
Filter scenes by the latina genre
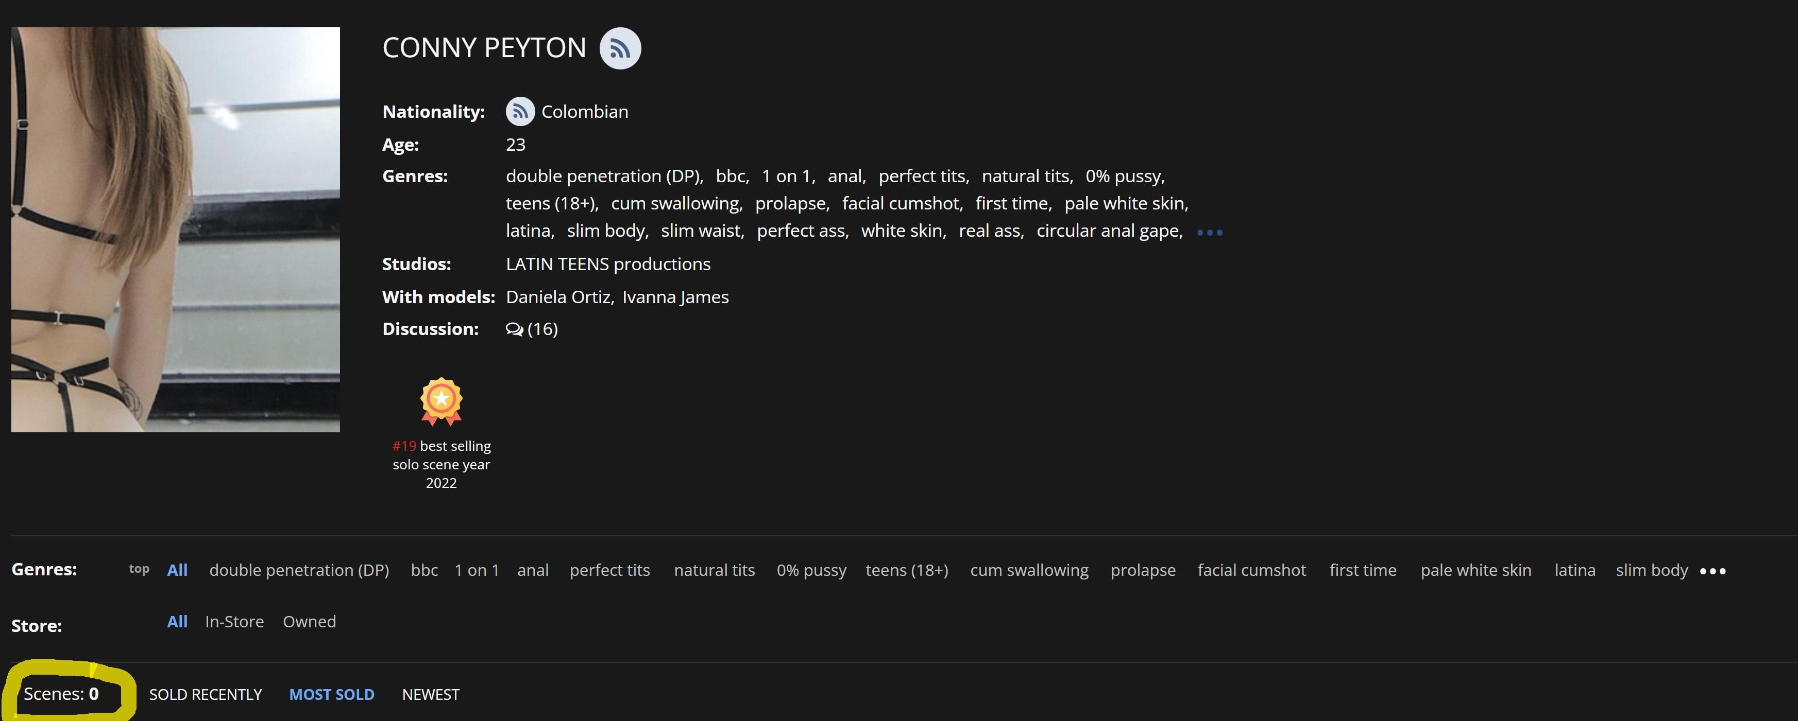click(1574, 570)
